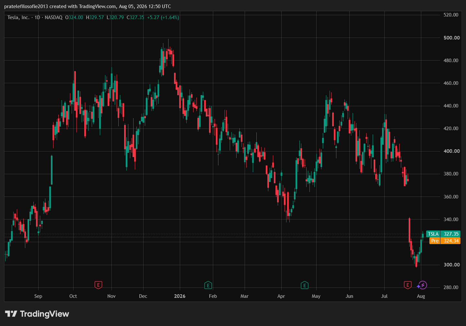Viewport: 466px width, 326px height.
Task: Select the open value O324.00
Action: (74, 17)
